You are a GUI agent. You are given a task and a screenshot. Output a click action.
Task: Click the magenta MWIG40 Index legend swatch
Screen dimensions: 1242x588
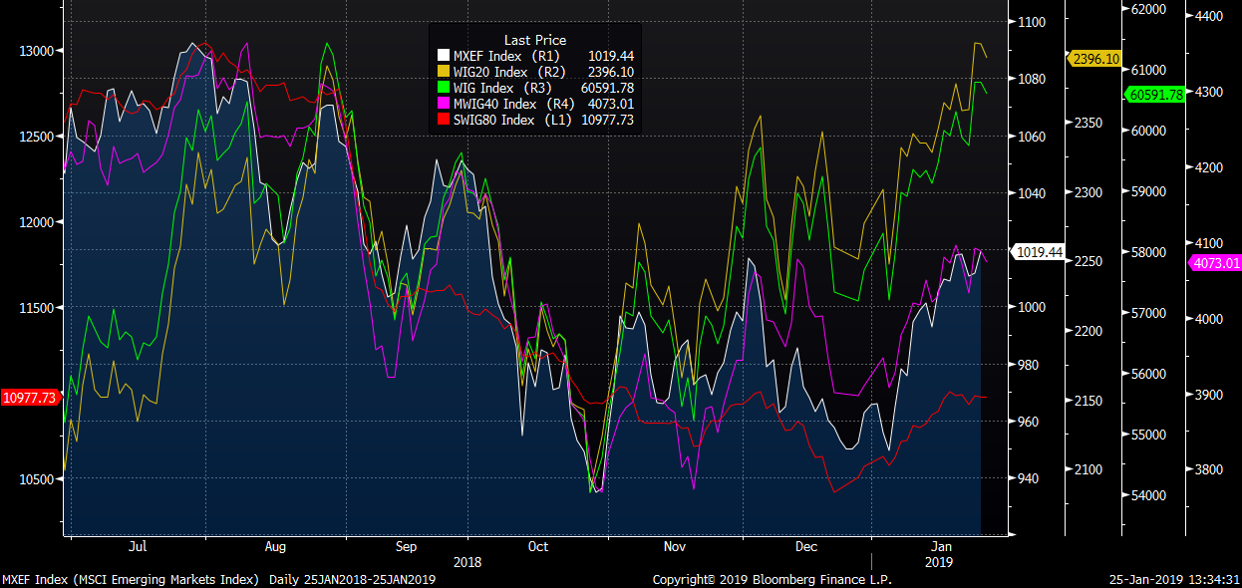click(444, 104)
